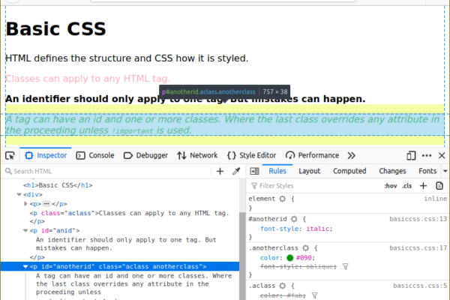Click the font-style property name in #anotherid
Viewport: 450px width, 300px height.
pyautogui.click(x=279, y=229)
